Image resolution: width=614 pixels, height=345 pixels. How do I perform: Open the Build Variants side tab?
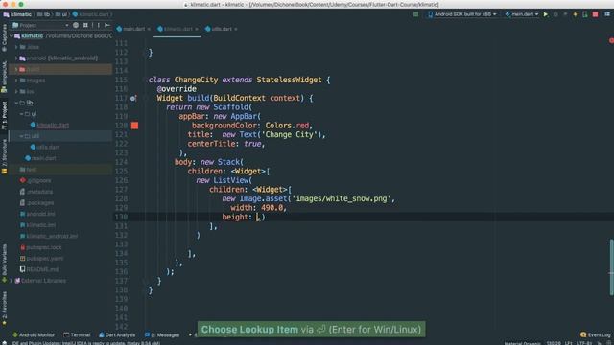4,264
